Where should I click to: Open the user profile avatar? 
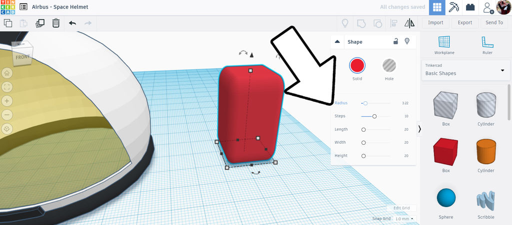point(503,7)
